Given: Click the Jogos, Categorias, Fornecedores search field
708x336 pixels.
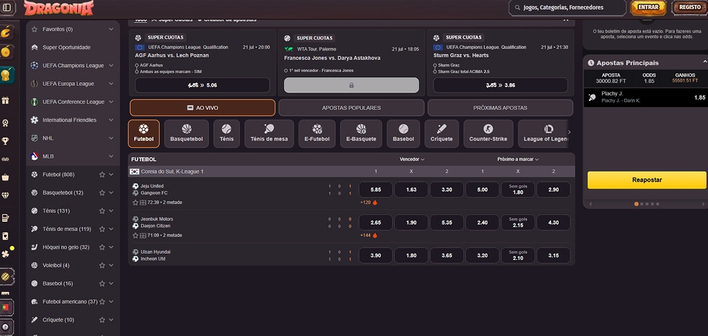Looking at the screenshot, I should [x=567, y=8].
